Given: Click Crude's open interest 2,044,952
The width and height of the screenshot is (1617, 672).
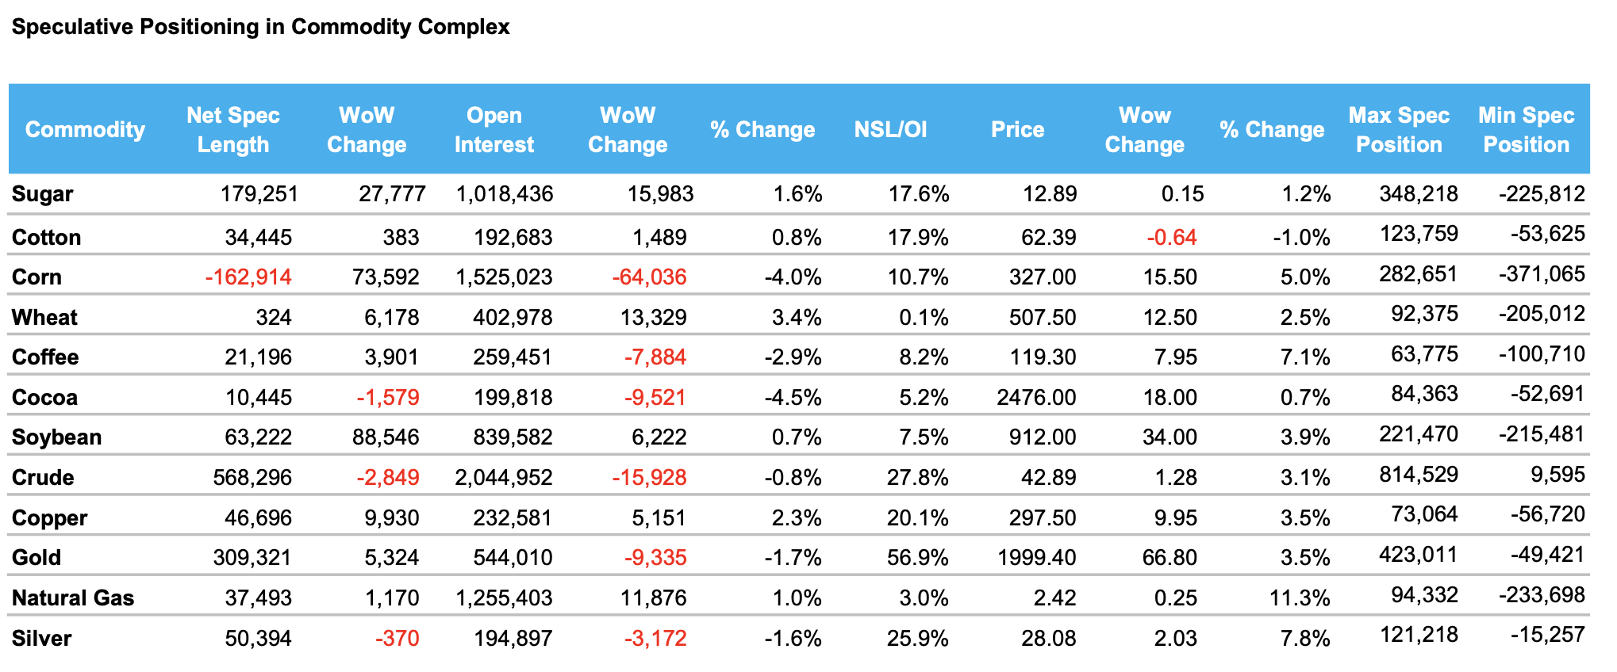Looking at the screenshot, I should [504, 478].
